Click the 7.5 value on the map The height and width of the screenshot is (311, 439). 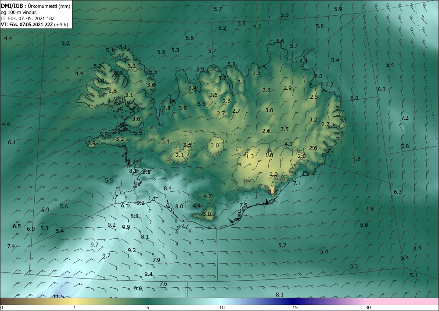(x=243, y=205)
